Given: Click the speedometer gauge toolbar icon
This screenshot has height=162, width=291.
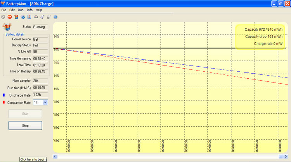Looking at the screenshot, I should [36, 17].
